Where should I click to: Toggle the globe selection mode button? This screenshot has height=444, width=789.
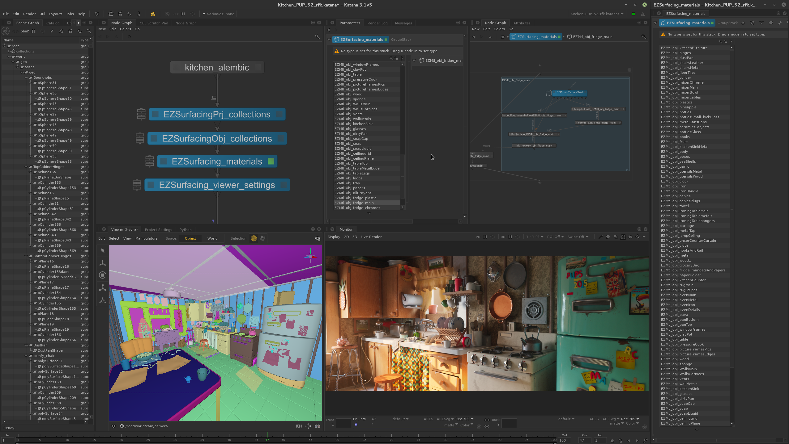pos(254,238)
